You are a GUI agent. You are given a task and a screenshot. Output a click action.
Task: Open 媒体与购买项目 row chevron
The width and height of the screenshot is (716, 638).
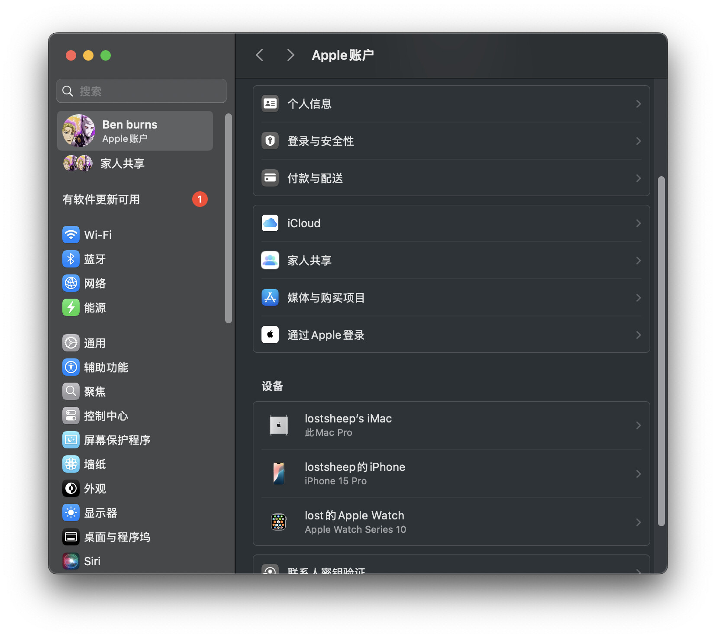639,298
